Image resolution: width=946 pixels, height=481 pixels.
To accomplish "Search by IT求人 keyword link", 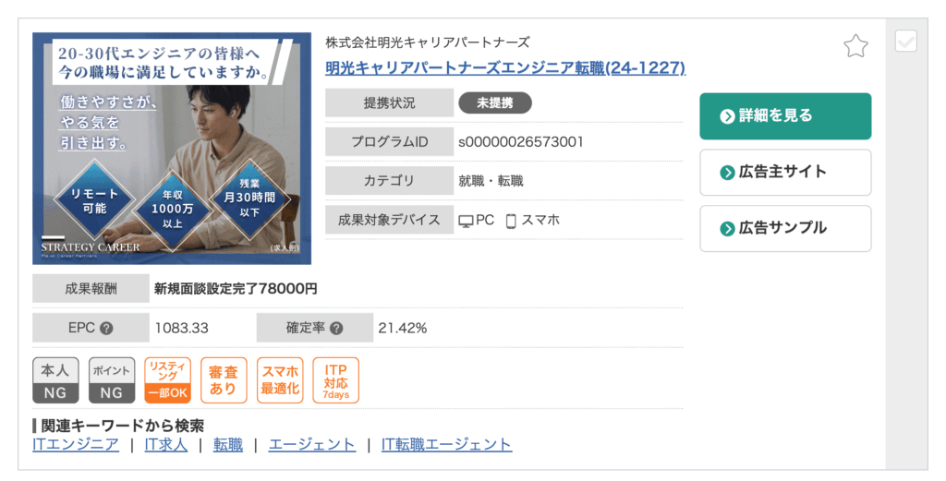I will pos(166,445).
